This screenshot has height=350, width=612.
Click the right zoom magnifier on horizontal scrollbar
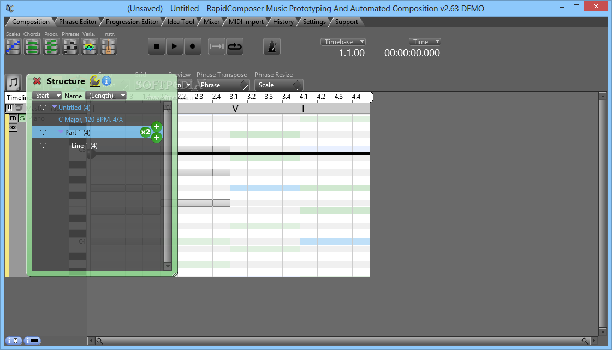coord(584,341)
